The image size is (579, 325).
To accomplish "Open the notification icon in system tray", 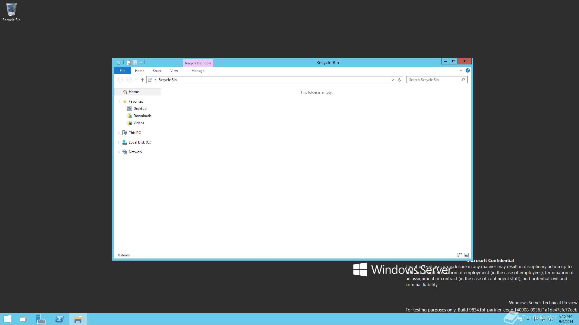I will point(520,319).
